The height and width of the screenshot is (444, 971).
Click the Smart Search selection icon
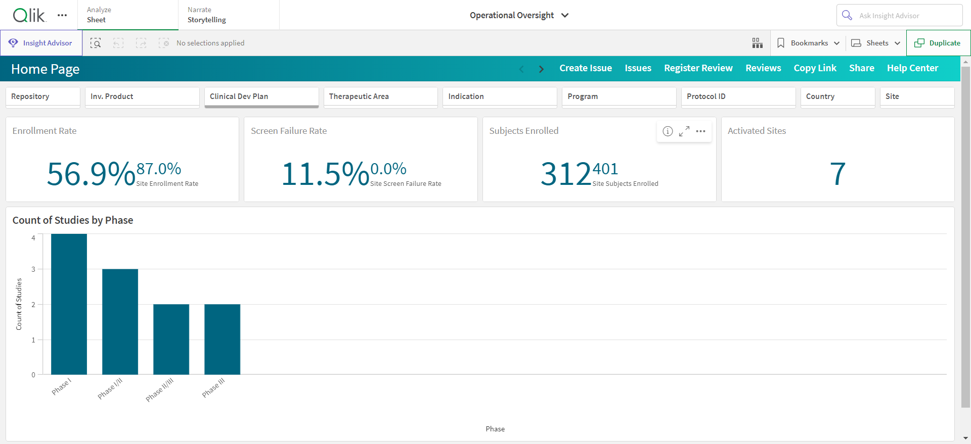click(x=96, y=43)
